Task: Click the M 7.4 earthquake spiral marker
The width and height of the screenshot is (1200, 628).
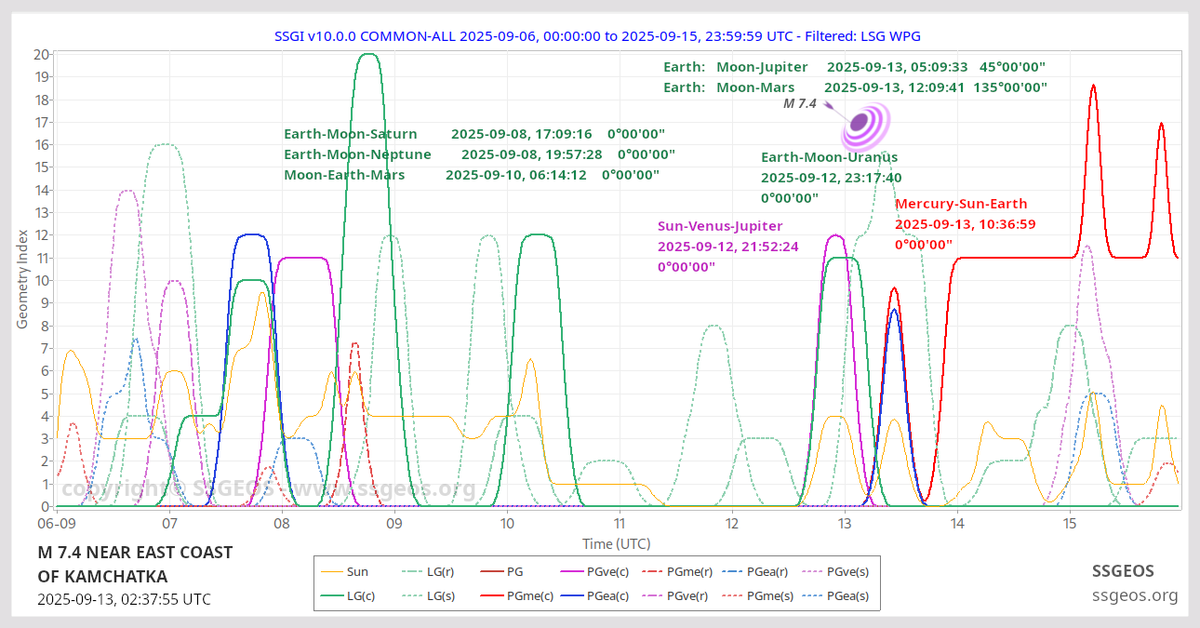Action: [x=865, y=127]
